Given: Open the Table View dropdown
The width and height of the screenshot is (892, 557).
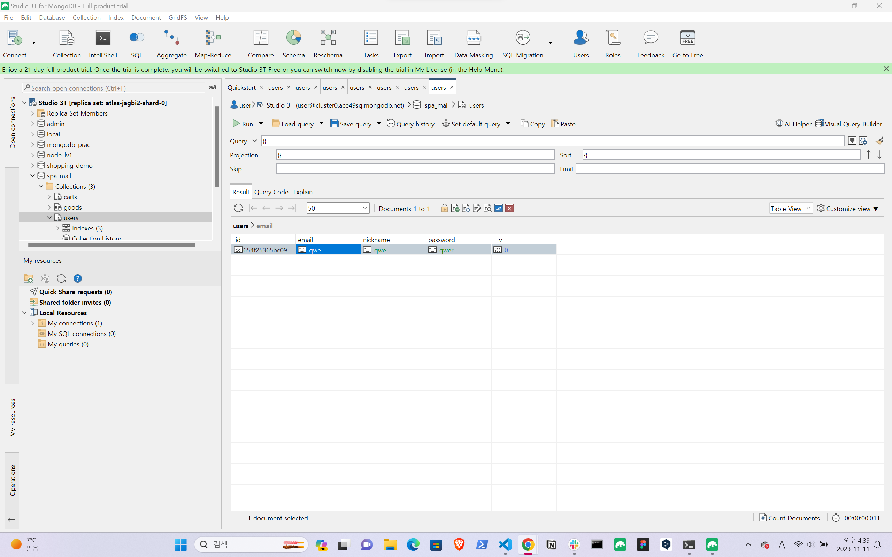Looking at the screenshot, I should (791, 208).
